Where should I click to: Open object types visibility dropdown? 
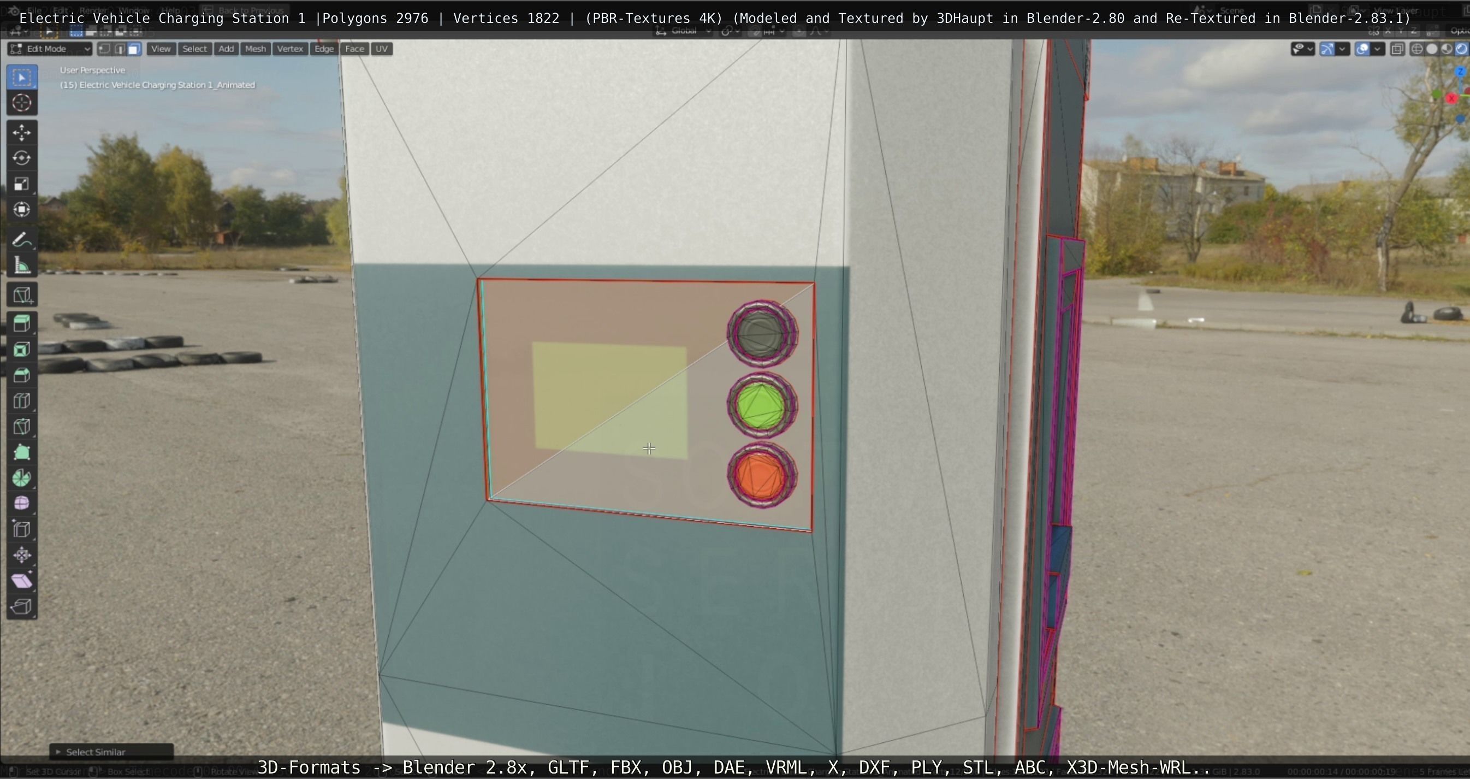coord(1303,49)
